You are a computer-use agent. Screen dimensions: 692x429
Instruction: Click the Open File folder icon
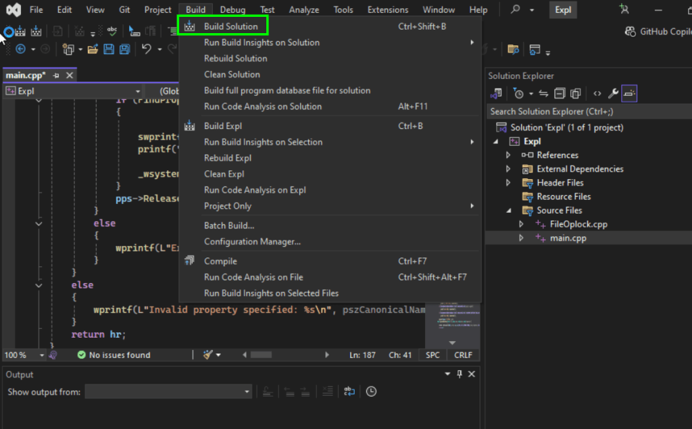click(x=92, y=49)
